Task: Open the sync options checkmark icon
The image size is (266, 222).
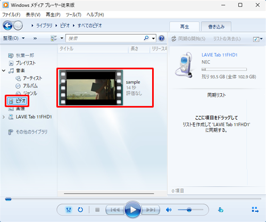Action: pos(256,39)
